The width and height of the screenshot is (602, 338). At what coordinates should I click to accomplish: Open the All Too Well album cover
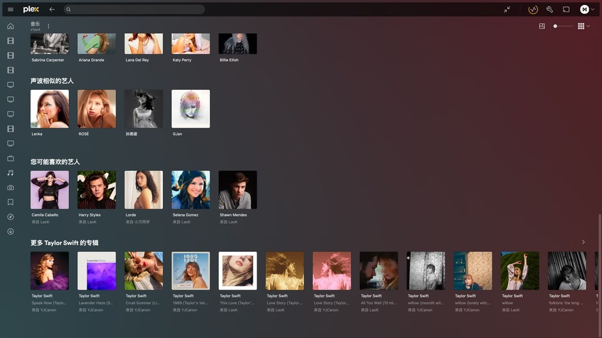(x=379, y=271)
